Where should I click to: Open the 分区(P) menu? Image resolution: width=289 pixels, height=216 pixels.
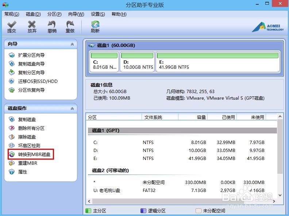[x=54, y=14]
